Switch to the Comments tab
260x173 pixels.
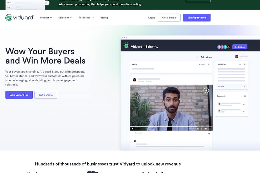pyautogui.click(x=138, y=133)
